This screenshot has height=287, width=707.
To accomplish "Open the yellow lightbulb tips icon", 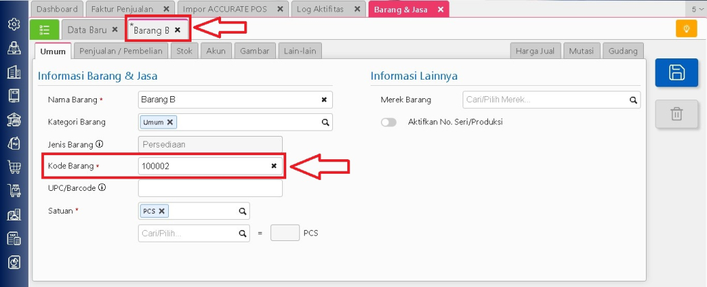I will pyautogui.click(x=686, y=29).
